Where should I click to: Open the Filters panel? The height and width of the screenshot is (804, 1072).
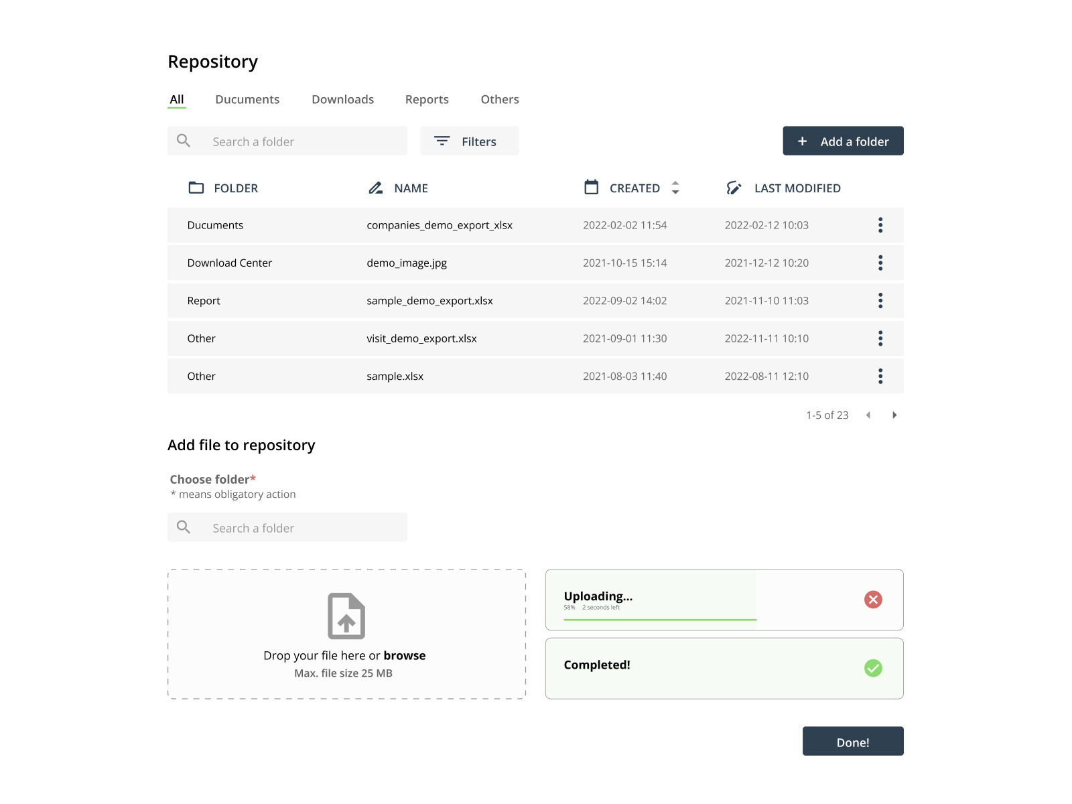click(469, 141)
